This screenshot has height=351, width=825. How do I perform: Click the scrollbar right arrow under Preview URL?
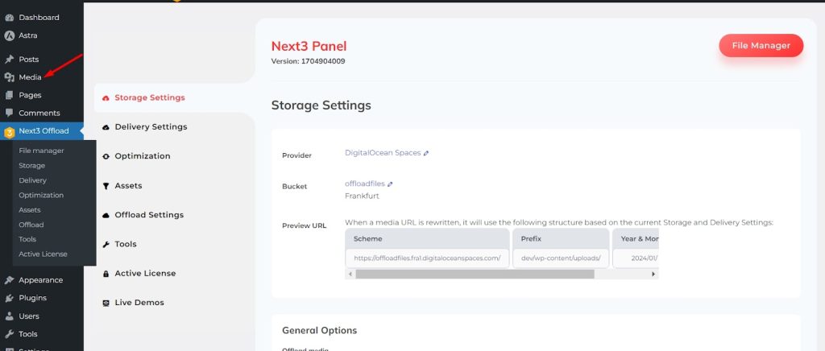pos(654,275)
